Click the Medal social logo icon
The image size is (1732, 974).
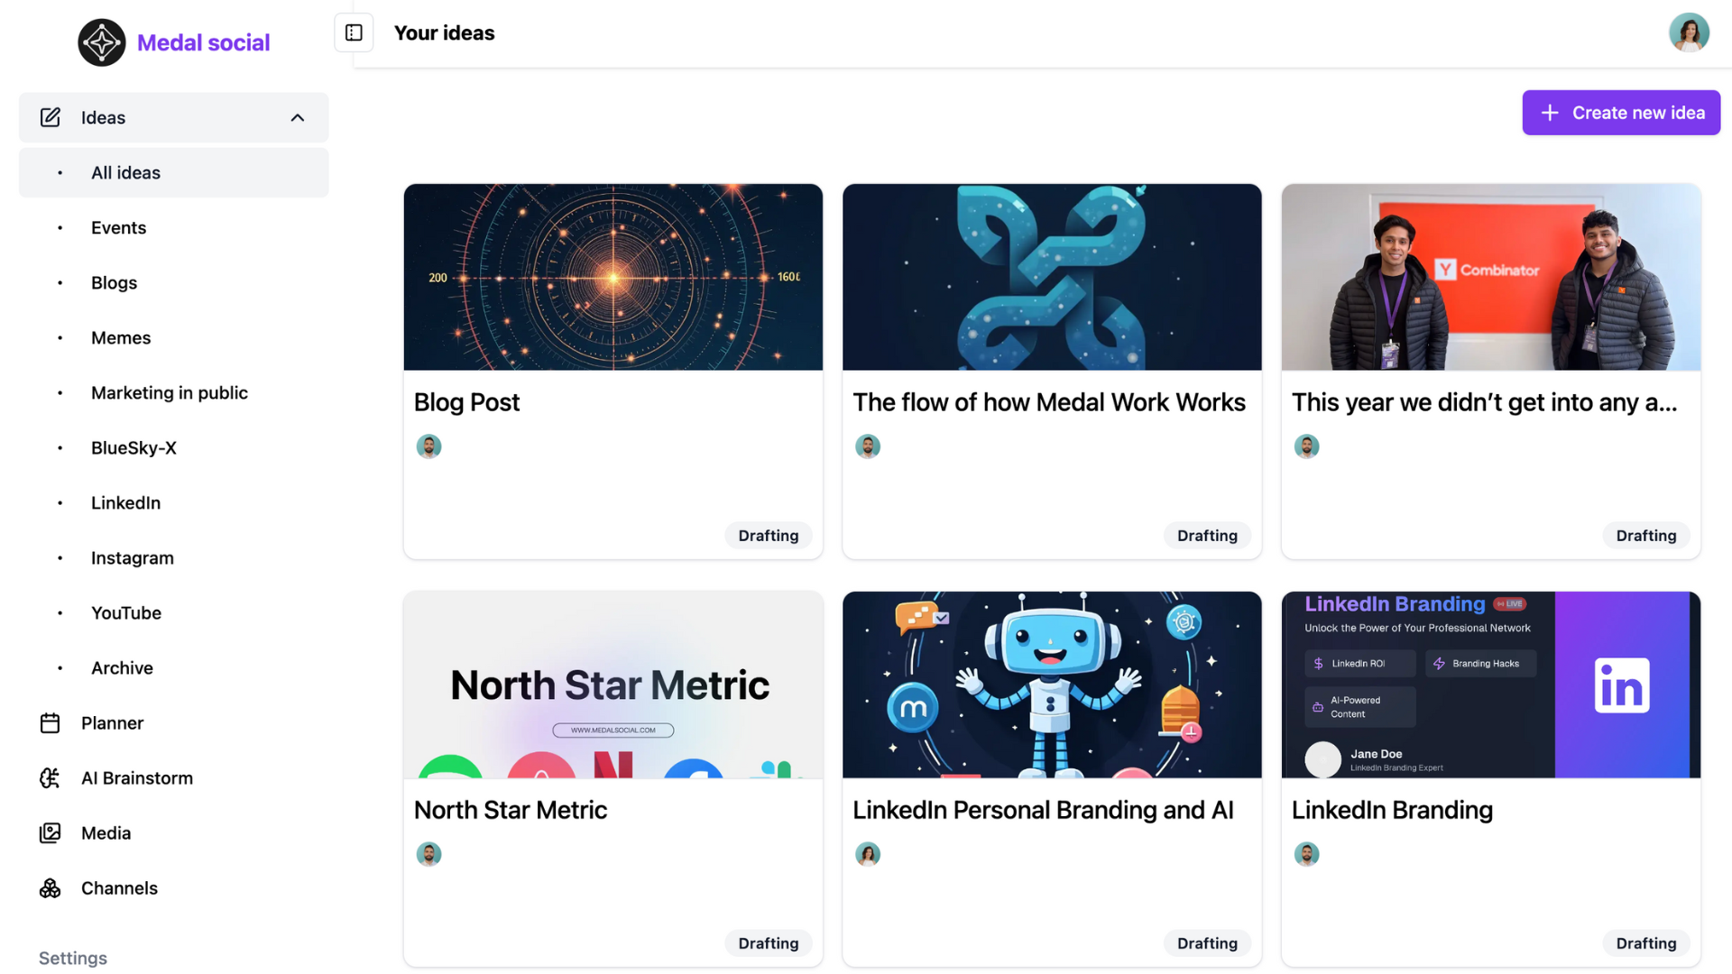point(101,42)
